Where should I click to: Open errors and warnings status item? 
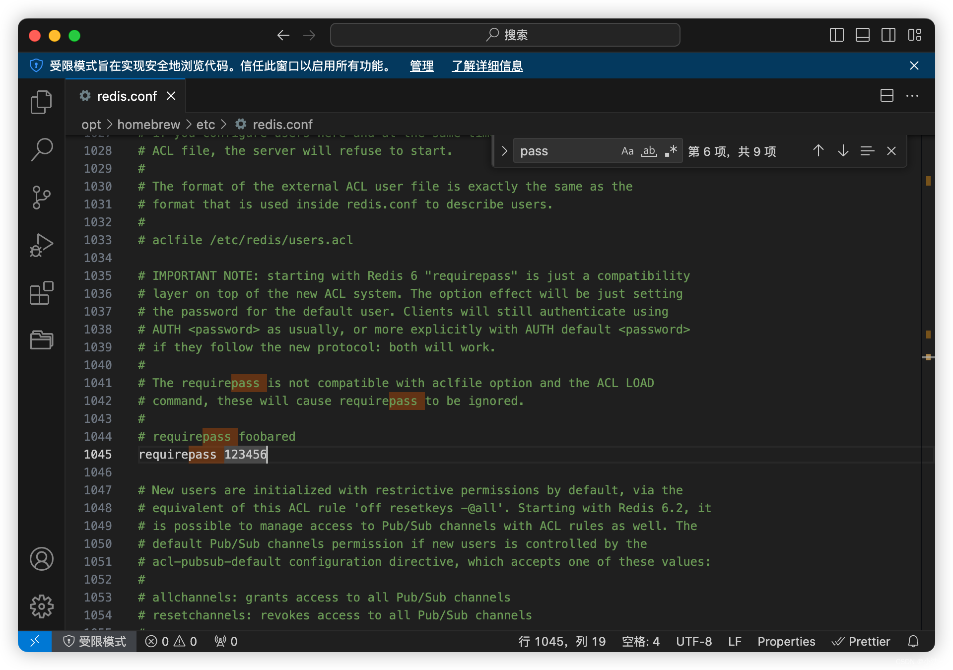pyautogui.click(x=171, y=641)
